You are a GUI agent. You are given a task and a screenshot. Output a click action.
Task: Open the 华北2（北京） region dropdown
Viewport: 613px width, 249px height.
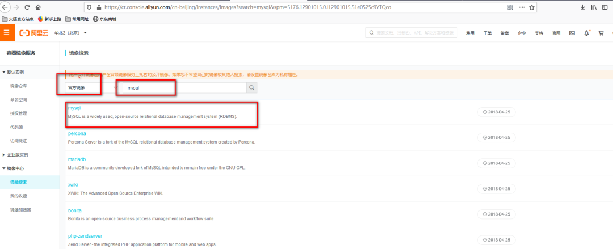[x=70, y=33]
